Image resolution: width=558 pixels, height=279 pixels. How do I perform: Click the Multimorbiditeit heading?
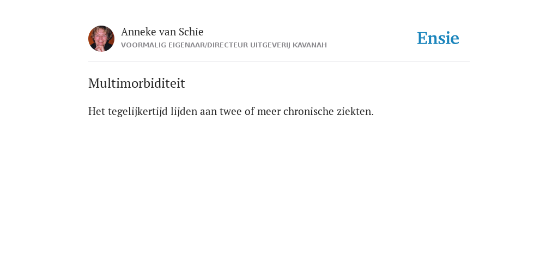click(137, 83)
